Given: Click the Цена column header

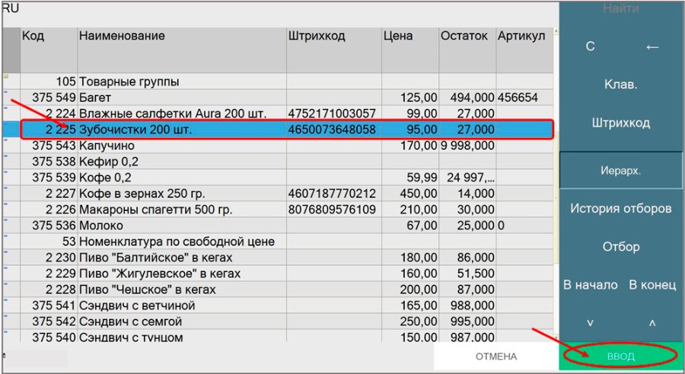Looking at the screenshot, I should click(x=410, y=50).
